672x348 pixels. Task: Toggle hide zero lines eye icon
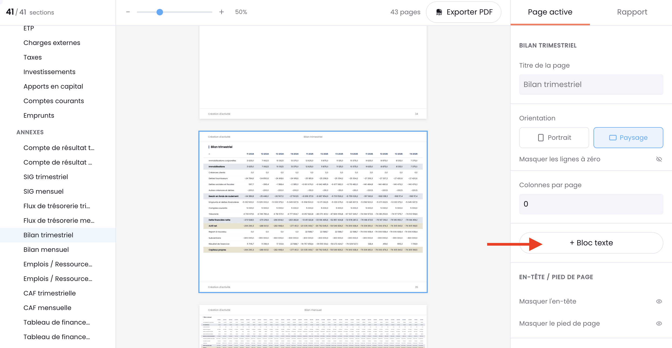659,159
